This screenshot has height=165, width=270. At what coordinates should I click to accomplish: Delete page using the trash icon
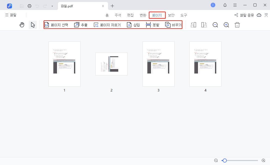tap(237, 25)
